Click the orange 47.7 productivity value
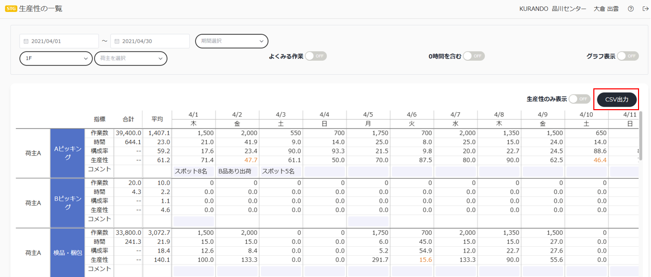This screenshot has height=277, width=651. click(250, 160)
